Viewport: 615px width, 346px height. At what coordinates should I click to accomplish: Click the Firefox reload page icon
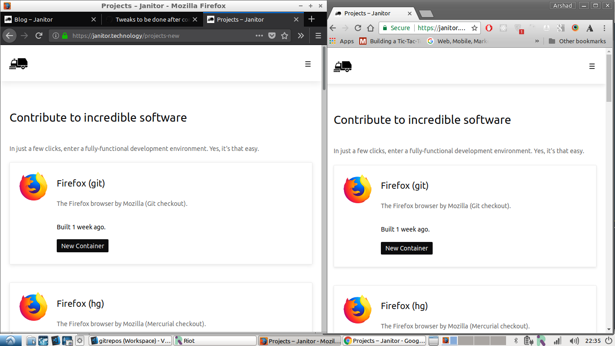39,36
